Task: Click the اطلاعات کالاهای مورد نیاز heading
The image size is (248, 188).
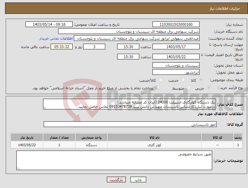Action: click(x=220, y=114)
